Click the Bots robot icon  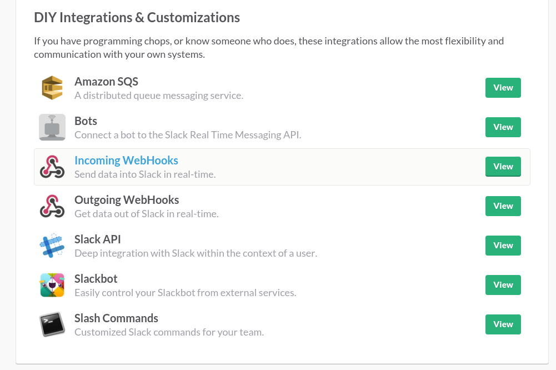coord(52,127)
